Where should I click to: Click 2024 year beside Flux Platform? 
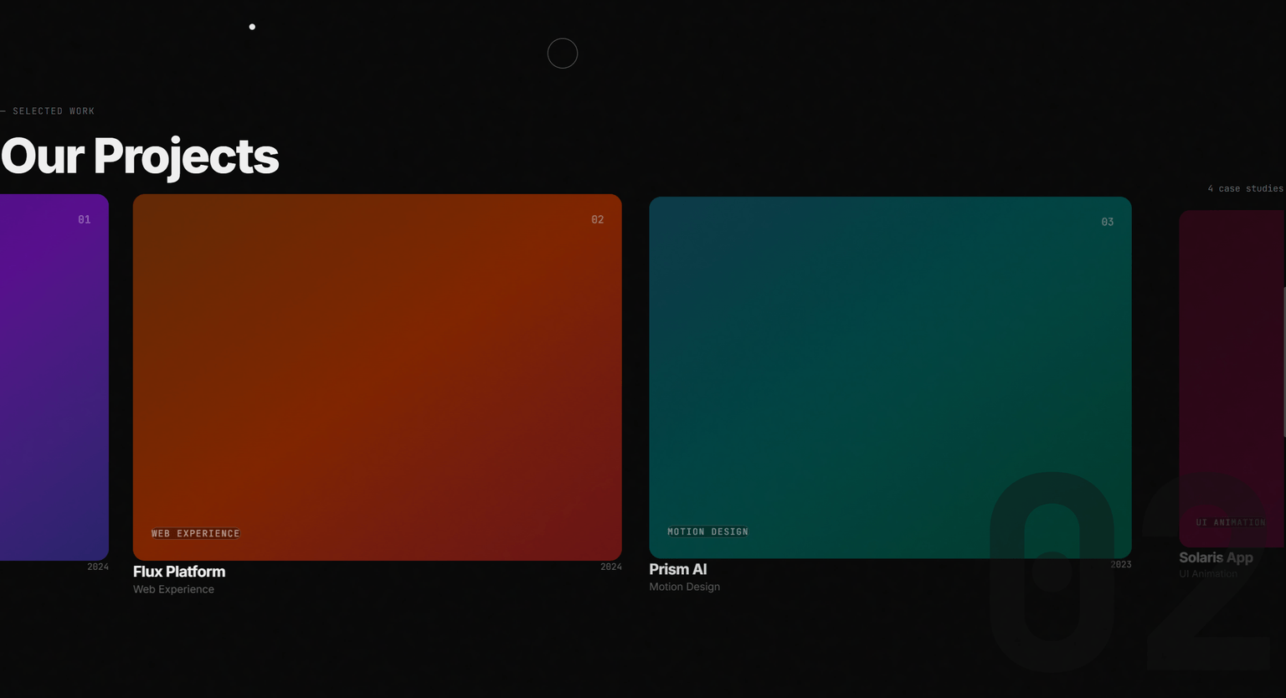click(x=611, y=567)
